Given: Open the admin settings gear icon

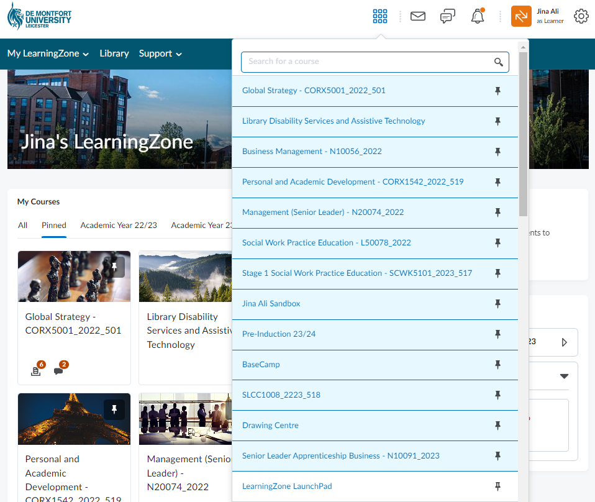Looking at the screenshot, I should (581, 16).
